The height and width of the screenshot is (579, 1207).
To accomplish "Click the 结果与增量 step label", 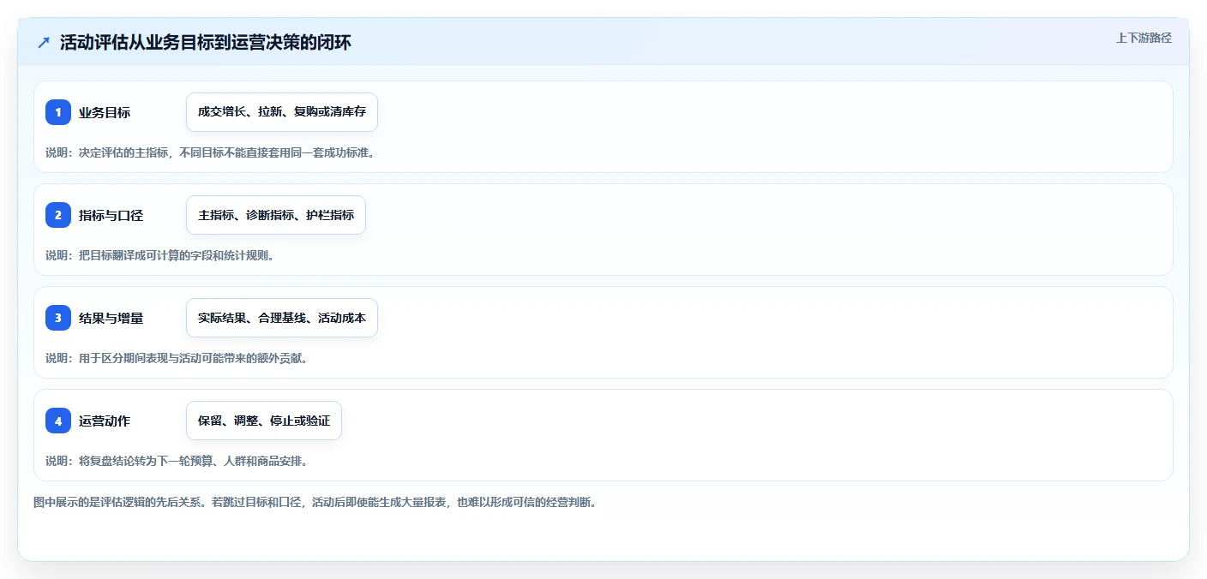I will click(x=111, y=319).
